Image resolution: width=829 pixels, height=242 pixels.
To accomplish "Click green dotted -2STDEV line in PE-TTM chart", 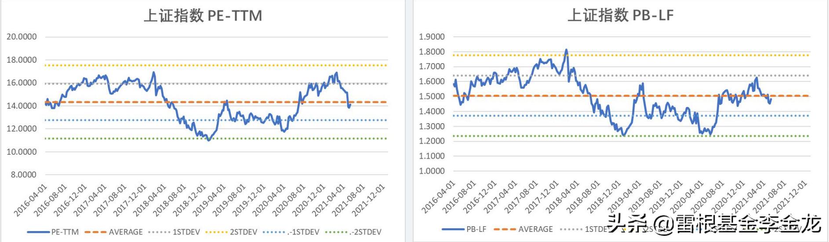I will click(x=264, y=139).
